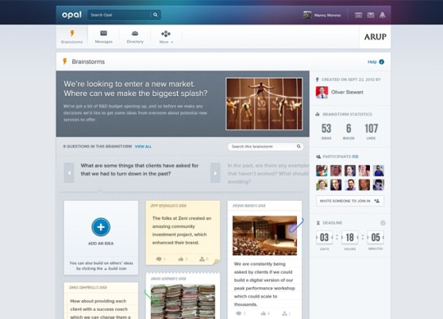Click the blue plus Add an Idea button
This screenshot has width=443, height=319.
coord(101,227)
